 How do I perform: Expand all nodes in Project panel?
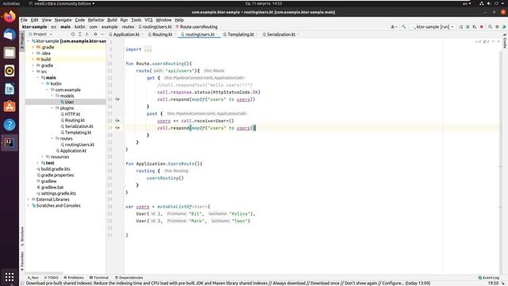point(79,34)
